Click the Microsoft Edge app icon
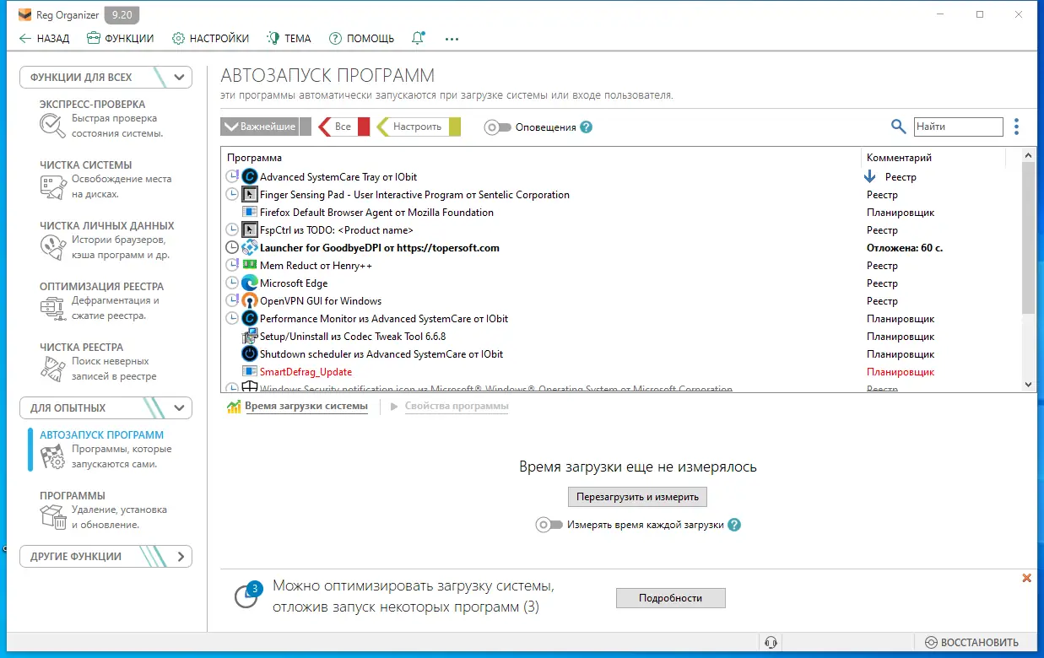Image resolution: width=1044 pixels, height=658 pixels. 249,283
